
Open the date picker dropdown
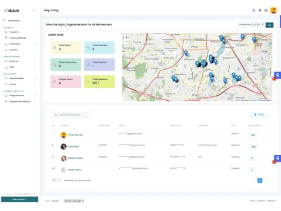(251, 25)
